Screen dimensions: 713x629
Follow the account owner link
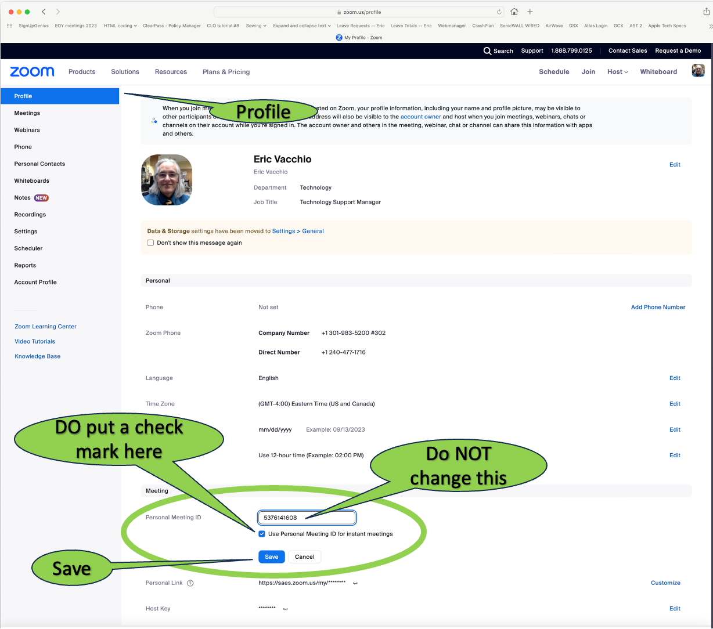click(421, 117)
